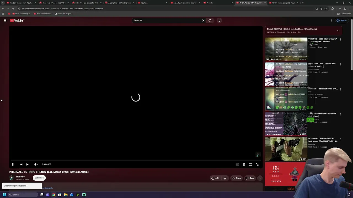Clear the search box with the X icon

(204, 20)
